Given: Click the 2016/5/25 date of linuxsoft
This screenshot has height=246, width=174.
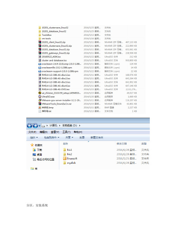Looking at the screenshot, I should point(127,158).
